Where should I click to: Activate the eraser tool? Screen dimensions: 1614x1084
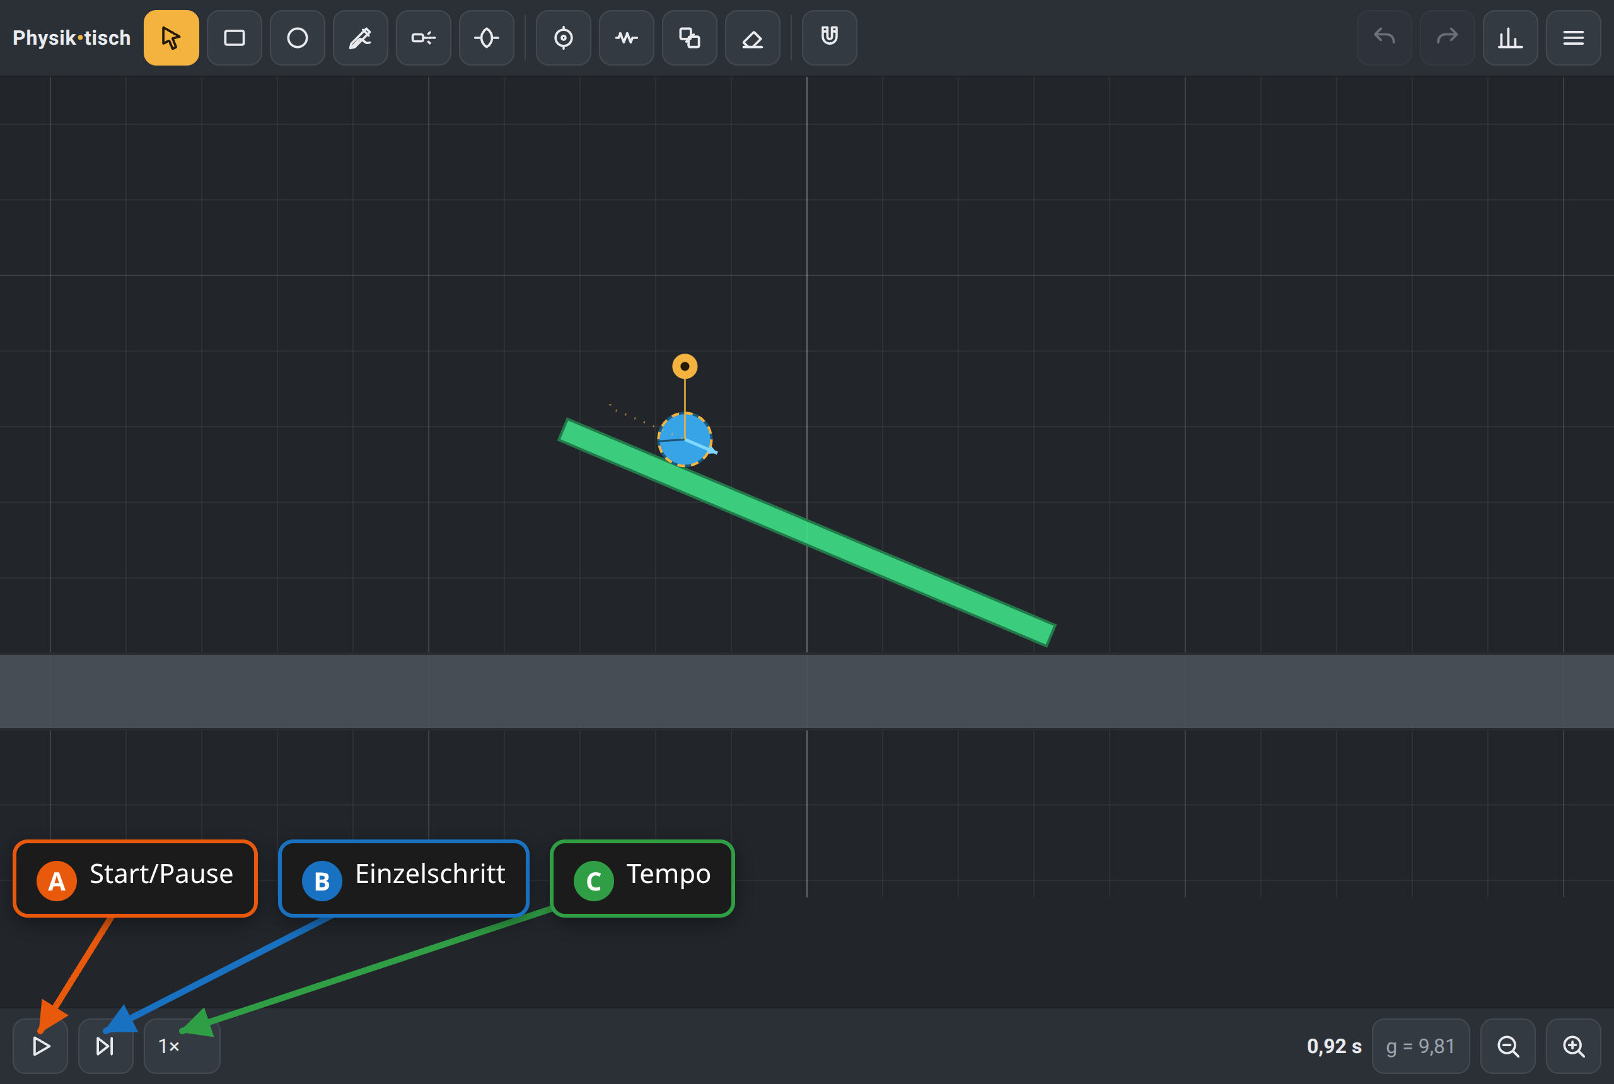(752, 37)
